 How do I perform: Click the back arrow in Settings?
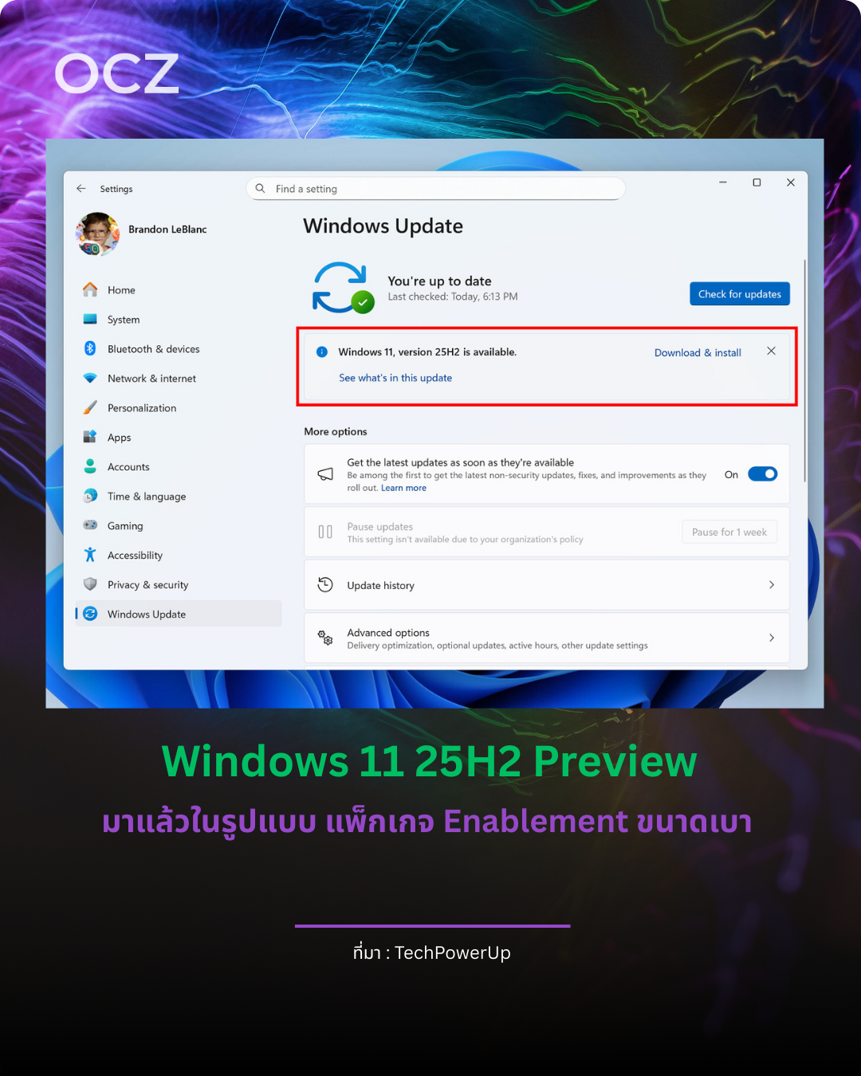click(81, 189)
